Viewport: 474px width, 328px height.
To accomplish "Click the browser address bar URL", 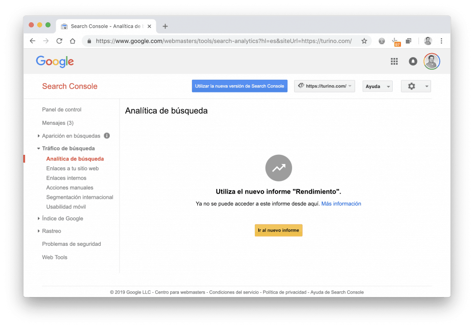I will pyautogui.click(x=223, y=41).
